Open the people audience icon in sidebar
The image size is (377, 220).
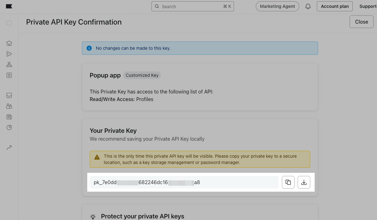(9, 106)
